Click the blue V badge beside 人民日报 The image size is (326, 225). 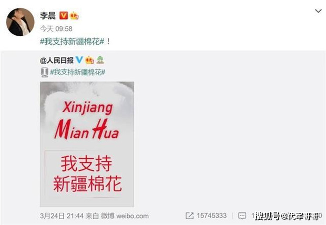pyautogui.click(x=79, y=60)
